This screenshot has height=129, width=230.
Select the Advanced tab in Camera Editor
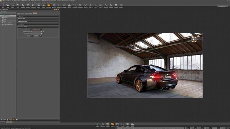(35, 13)
